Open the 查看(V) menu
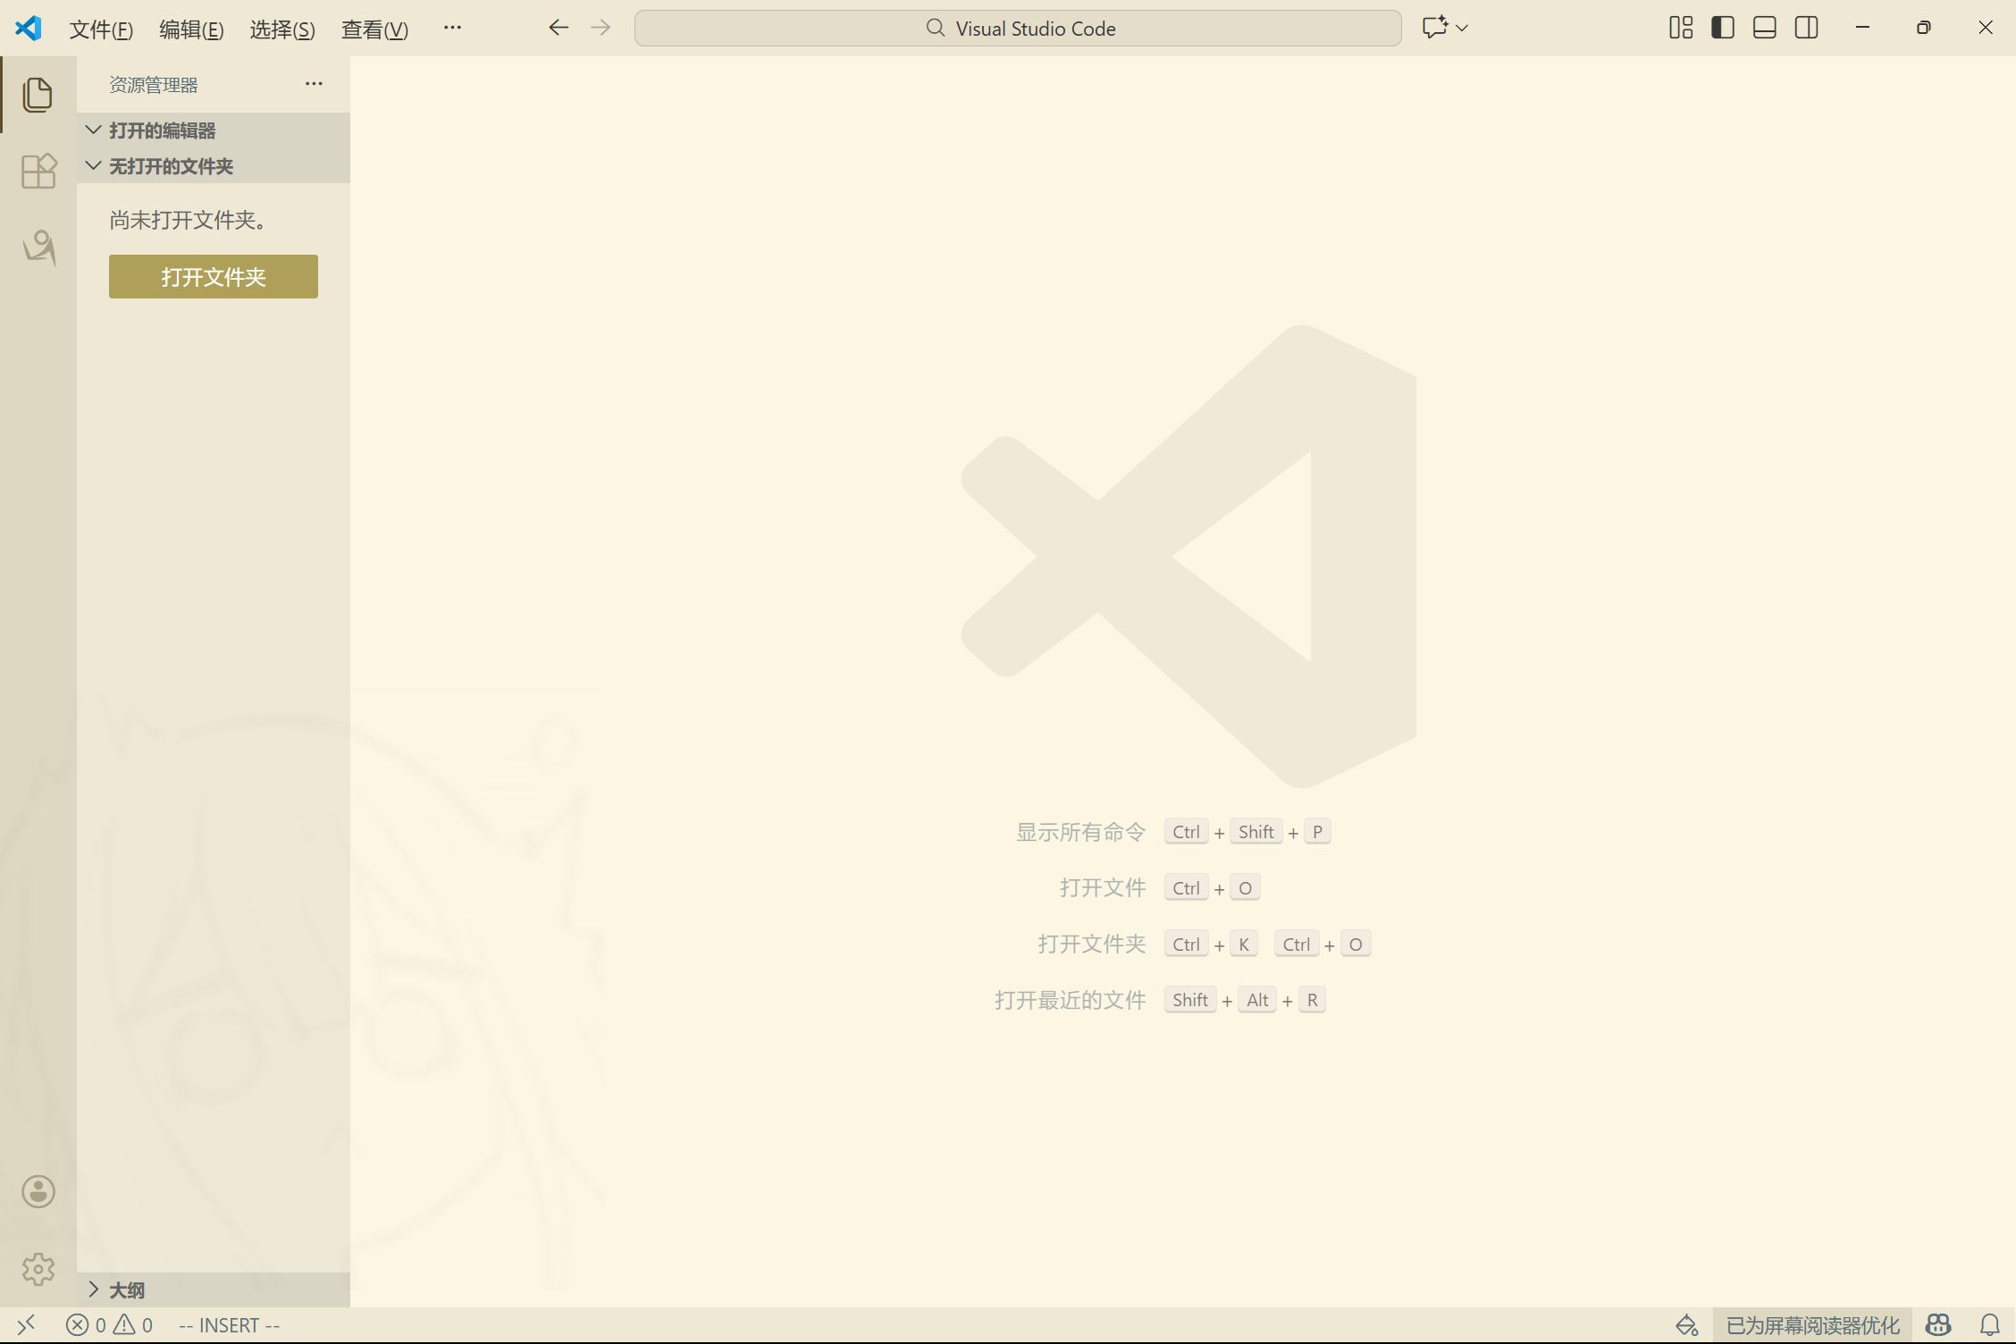Screen dimensions: 2016x1344 374,29
